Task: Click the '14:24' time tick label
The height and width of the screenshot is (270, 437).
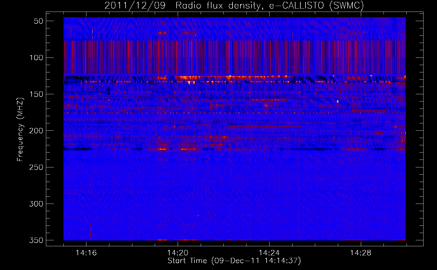Action: [x=269, y=253]
